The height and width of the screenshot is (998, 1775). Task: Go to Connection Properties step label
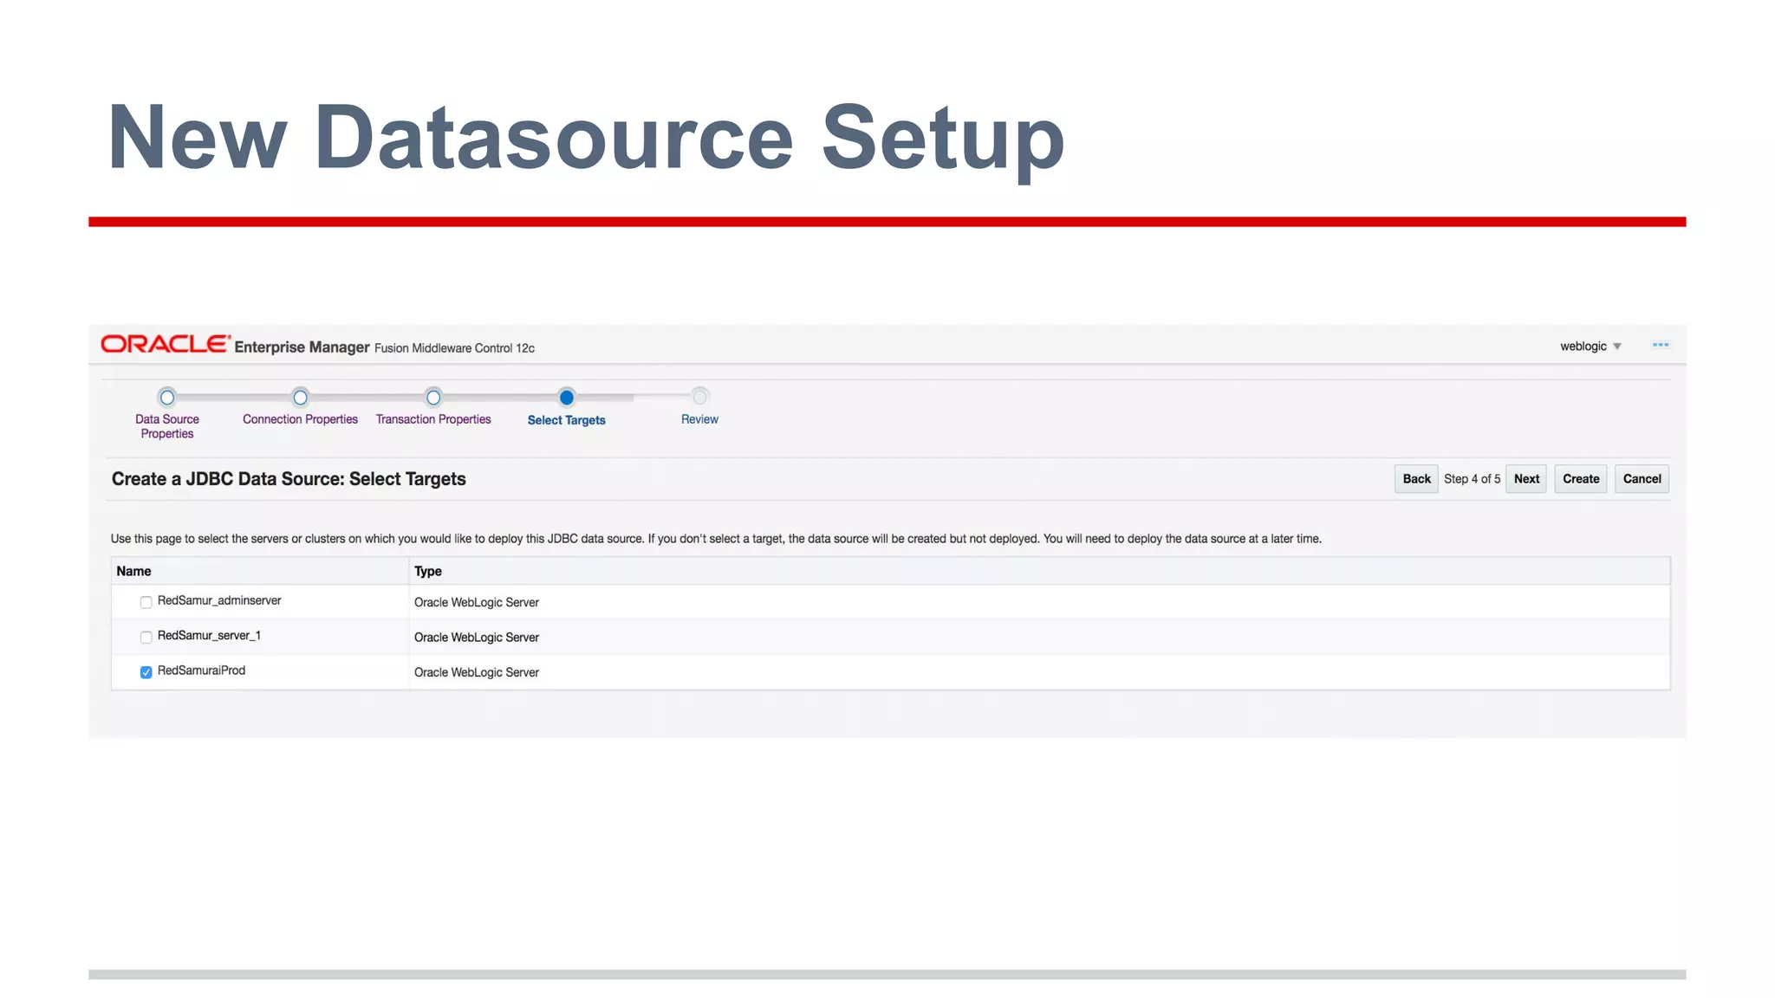tap(300, 419)
